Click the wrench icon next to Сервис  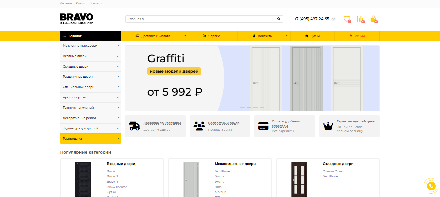(205, 36)
